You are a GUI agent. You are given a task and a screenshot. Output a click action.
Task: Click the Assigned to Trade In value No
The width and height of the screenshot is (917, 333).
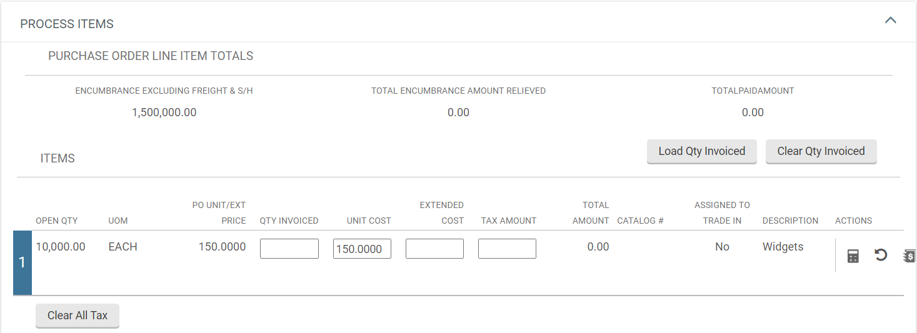pyautogui.click(x=722, y=247)
